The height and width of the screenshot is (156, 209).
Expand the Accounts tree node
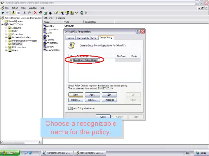click(x=6, y=28)
